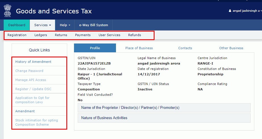This screenshot has width=262, height=139.
Task: Open the User Services submenu
Action: click(x=109, y=35)
